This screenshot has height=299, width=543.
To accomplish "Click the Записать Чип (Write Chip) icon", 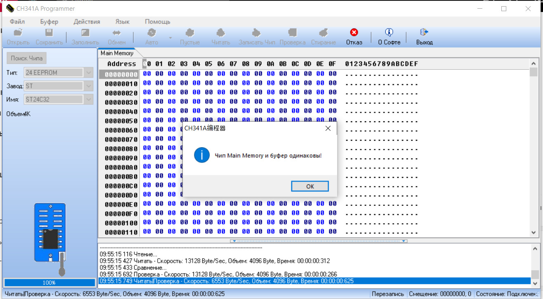I will coord(257,33).
